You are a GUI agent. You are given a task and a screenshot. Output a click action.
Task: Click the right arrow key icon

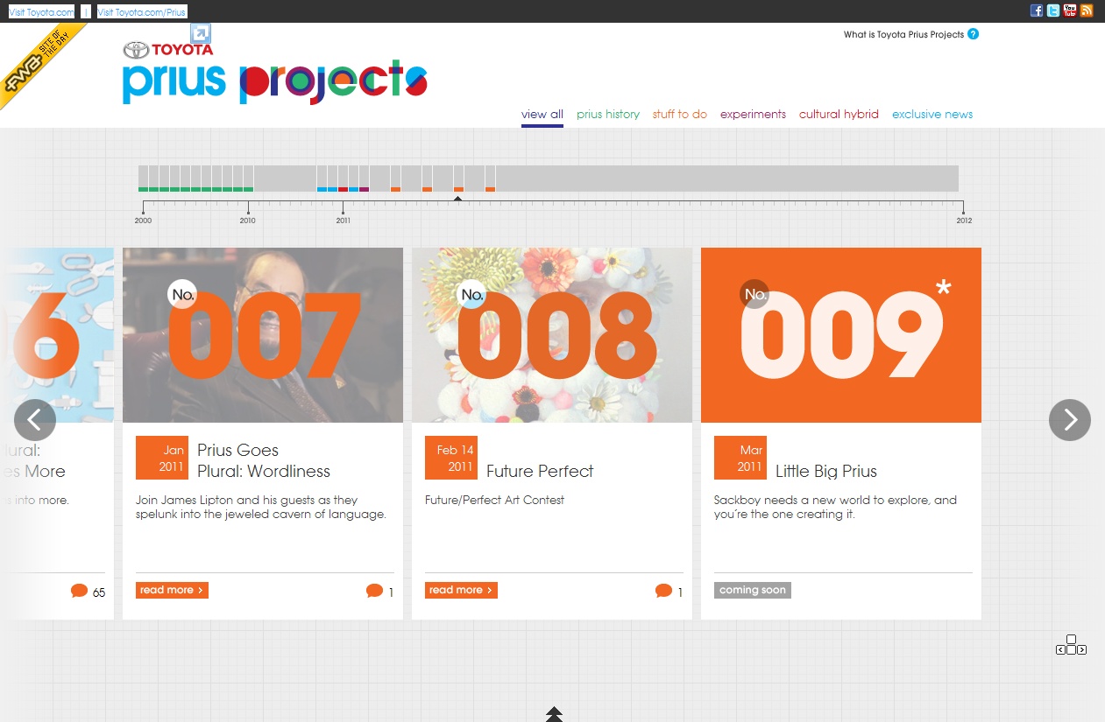(1082, 650)
